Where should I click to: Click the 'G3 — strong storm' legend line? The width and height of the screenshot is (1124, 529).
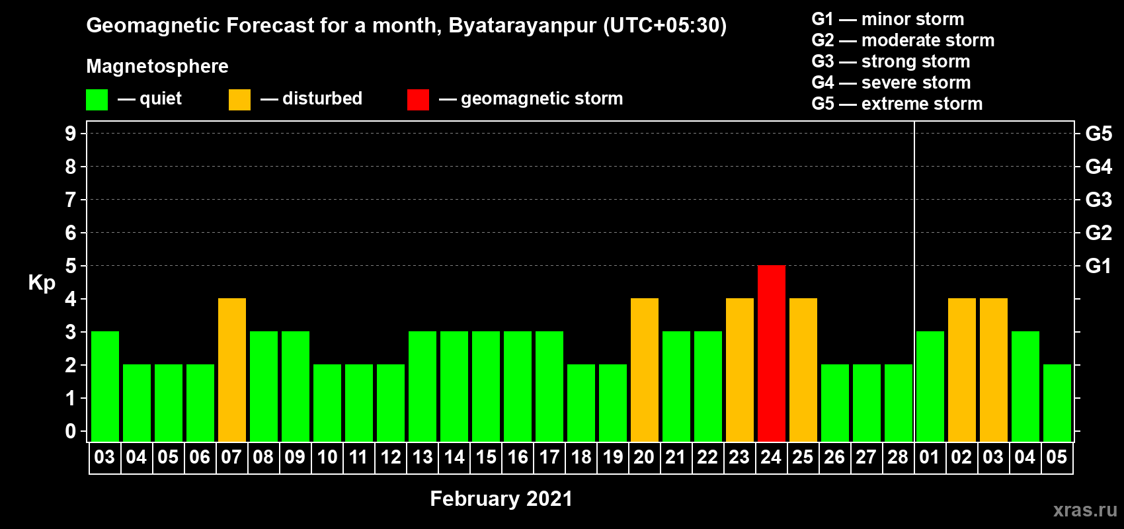pyautogui.click(x=891, y=61)
